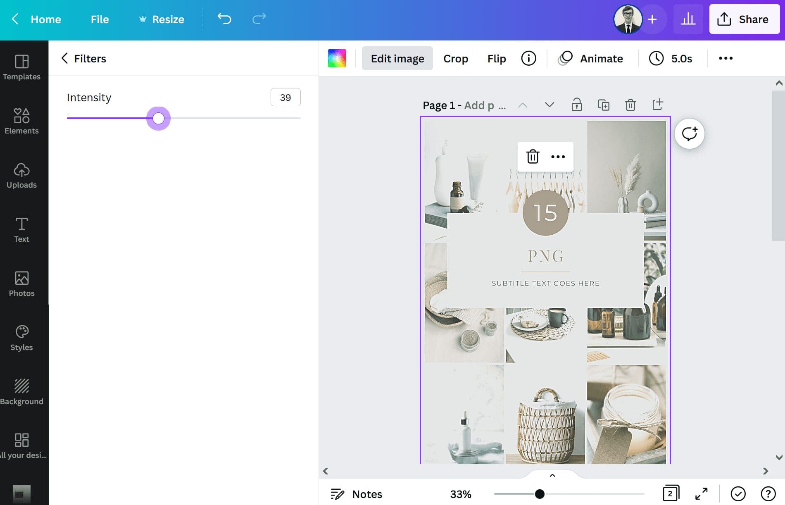
Task: Open the Photos panel
Action: pos(21,284)
